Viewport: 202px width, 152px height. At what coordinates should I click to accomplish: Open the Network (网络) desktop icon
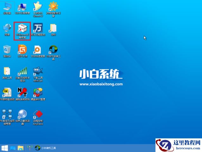[x=7, y=30]
